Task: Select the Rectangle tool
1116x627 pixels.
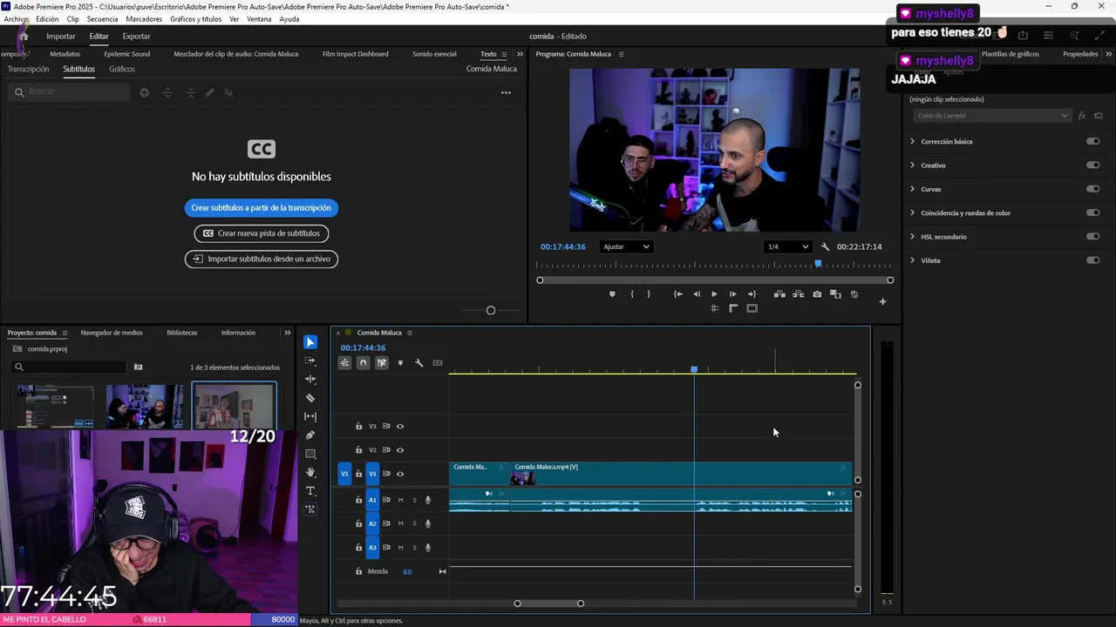Action: [310, 454]
